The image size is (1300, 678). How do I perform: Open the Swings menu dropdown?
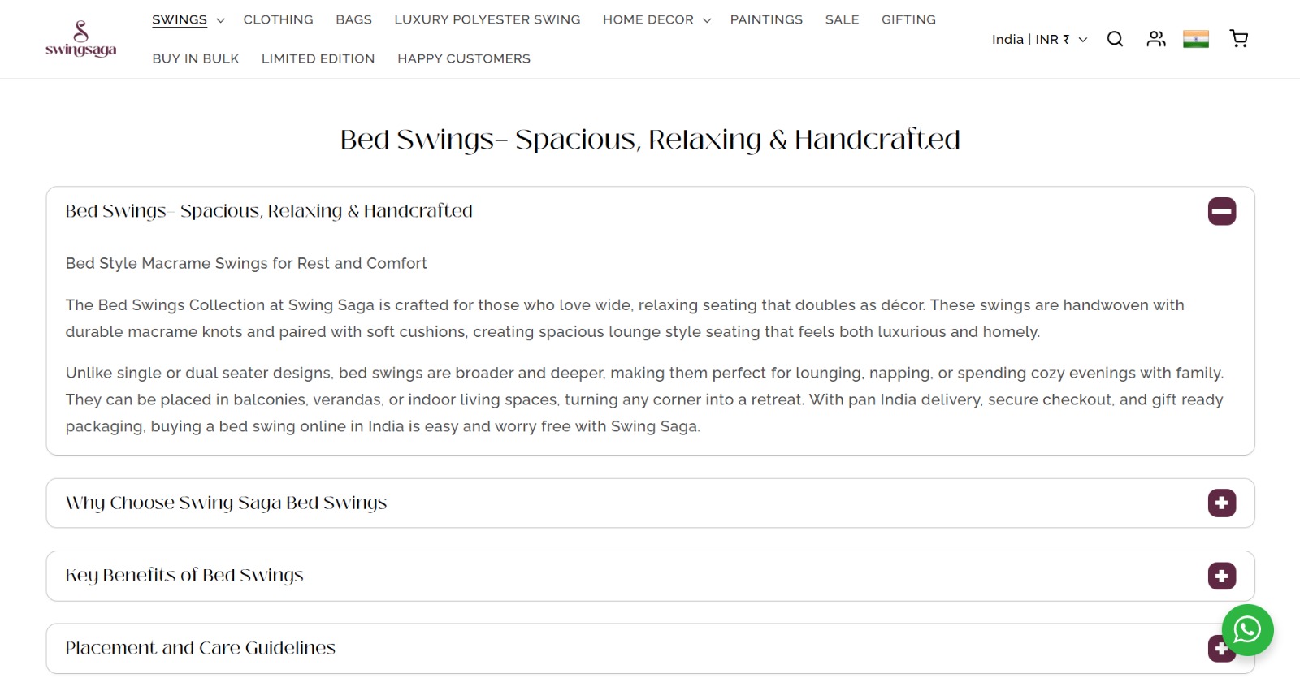coord(188,19)
